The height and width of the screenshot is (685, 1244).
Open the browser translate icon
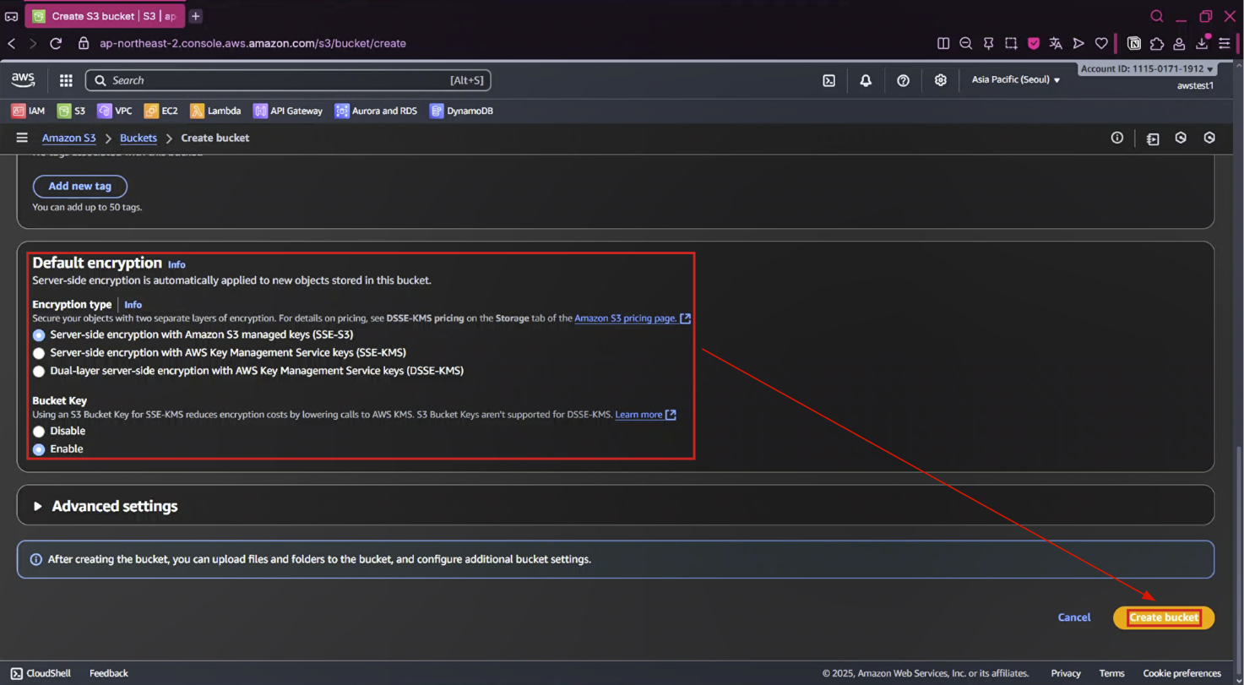tap(1056, 43)
